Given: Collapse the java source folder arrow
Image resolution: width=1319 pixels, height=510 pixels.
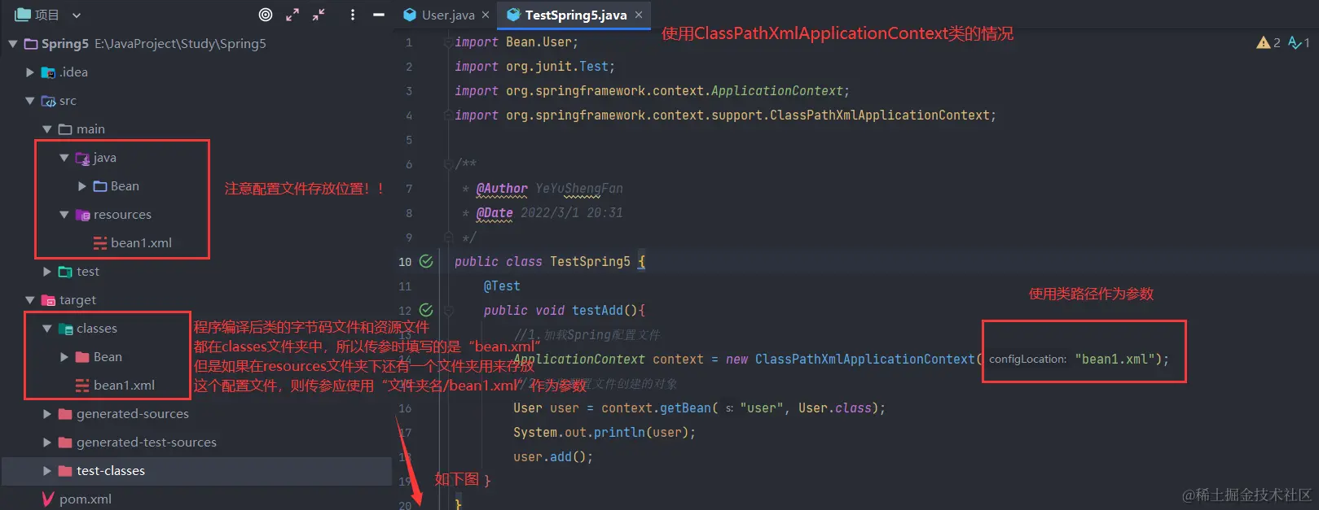Looking at the screenshot, I should pos(64,158).
